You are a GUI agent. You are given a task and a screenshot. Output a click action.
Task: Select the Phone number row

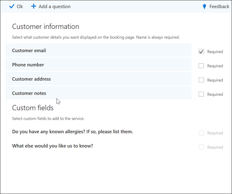pyautogui.click(x=99, y=64)
